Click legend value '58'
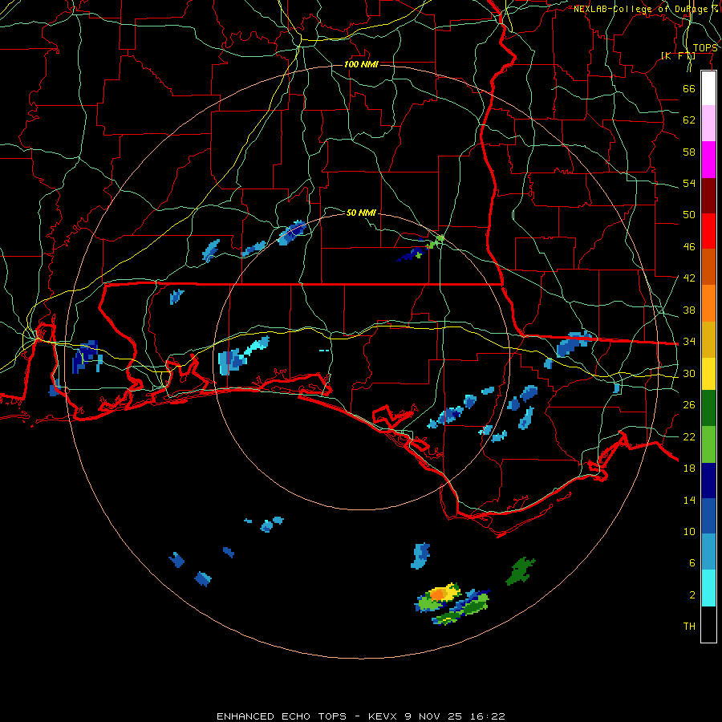 click(x=689, y=152)
